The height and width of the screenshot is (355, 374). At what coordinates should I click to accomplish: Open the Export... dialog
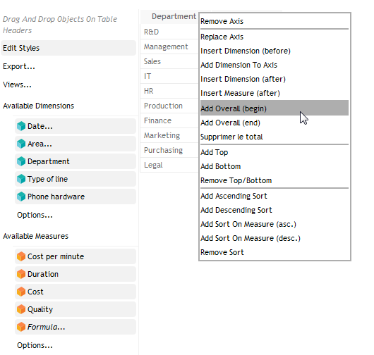[19, 66]
